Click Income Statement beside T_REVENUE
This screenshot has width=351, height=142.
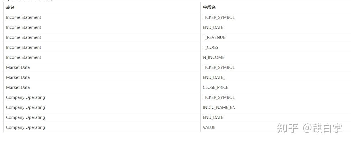tap(23, 37)
